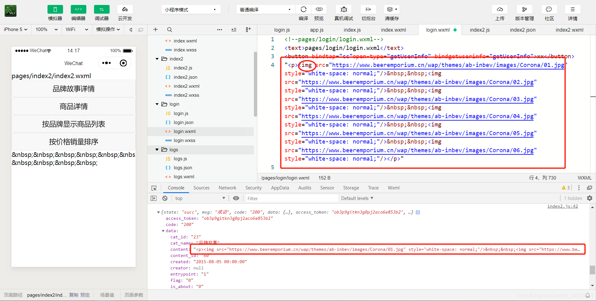Open the AppData devtools tab
This screenshot has width=596, height=301.
pyautogui.click(x=280, y=188)
